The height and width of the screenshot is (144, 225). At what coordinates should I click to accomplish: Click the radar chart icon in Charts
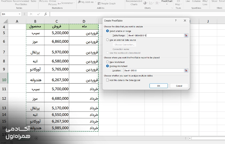coord(157,3)
